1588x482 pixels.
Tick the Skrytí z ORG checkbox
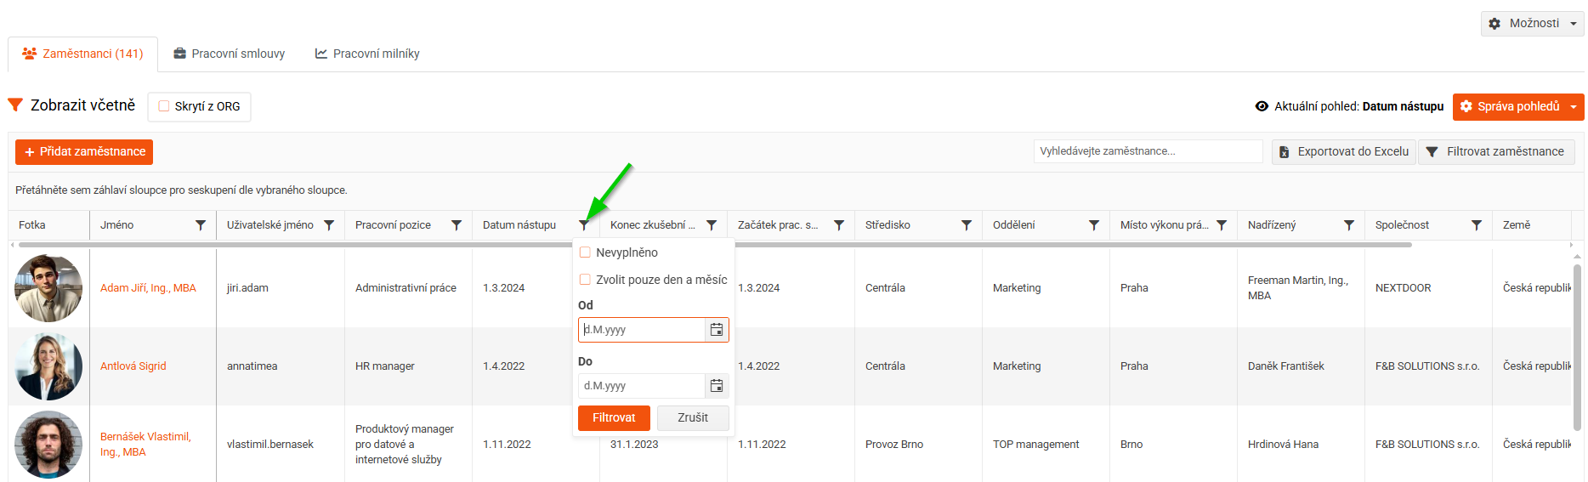164,106
